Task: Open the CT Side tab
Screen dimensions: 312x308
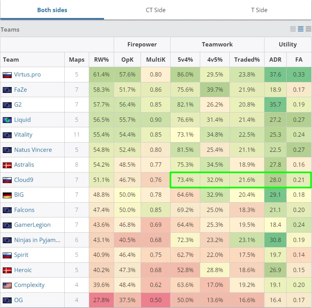Action: [x=155, y=10]
